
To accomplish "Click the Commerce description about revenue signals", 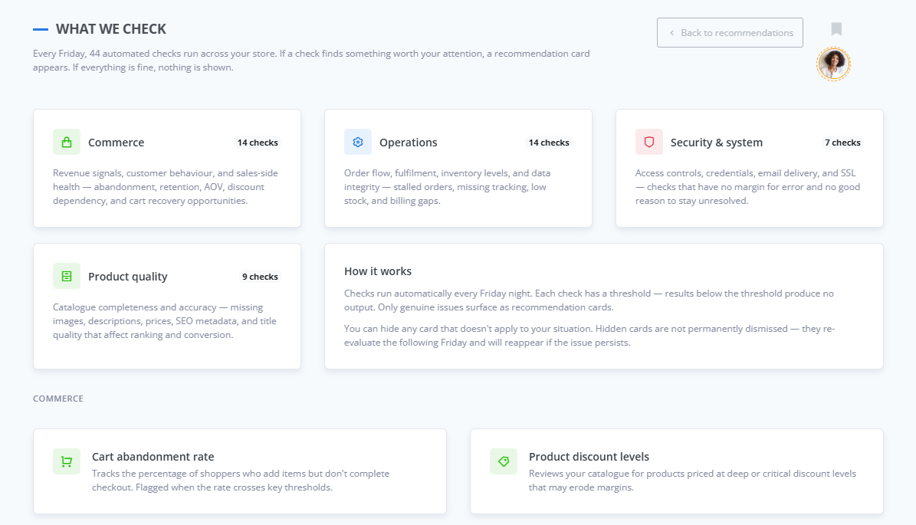I will [x=166, y=187].
